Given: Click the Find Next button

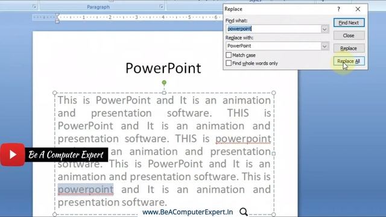Looking at the screenshot, I should point(349,23).
